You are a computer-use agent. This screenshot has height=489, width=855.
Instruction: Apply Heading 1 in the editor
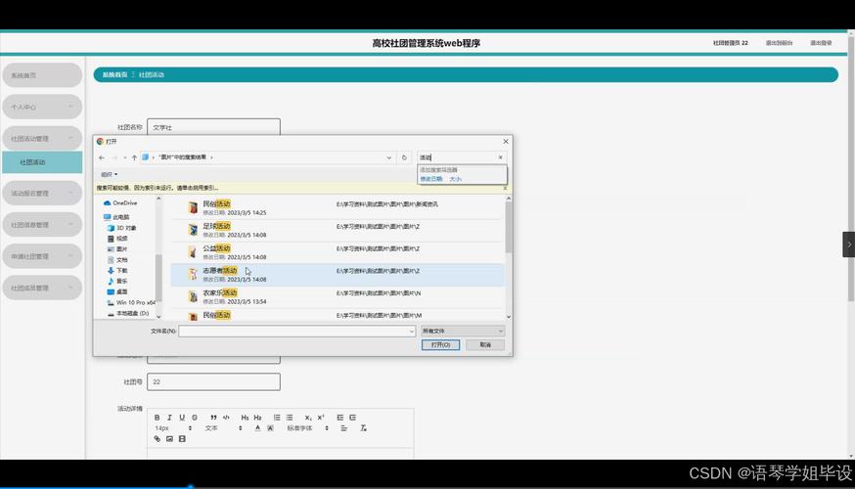pos(245,418)
